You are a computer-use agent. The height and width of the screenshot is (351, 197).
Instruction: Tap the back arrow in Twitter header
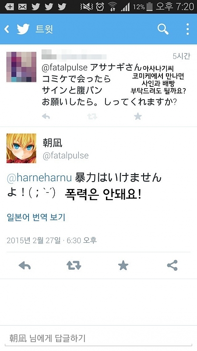coord(7,29)
